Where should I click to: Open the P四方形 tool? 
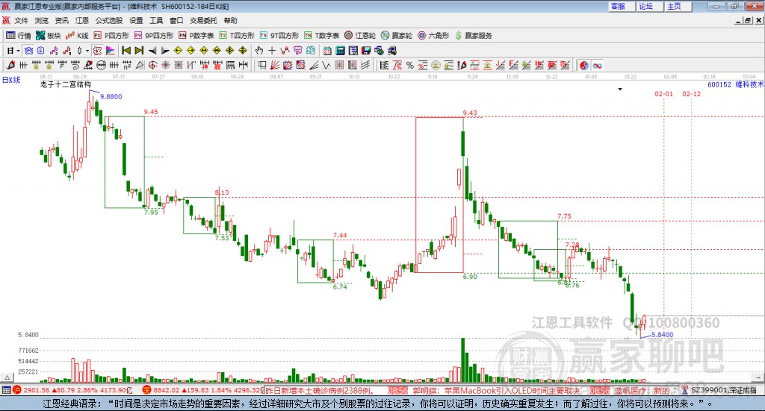[111, 36]
